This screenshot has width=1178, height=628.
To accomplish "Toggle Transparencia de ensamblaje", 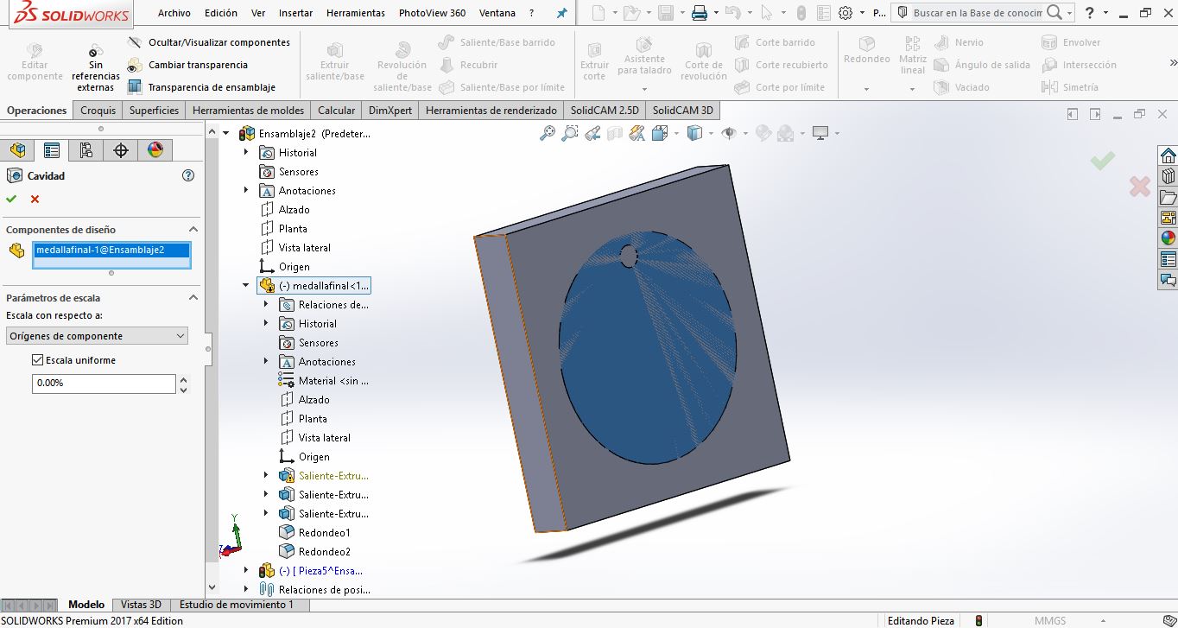I will 201,87.
